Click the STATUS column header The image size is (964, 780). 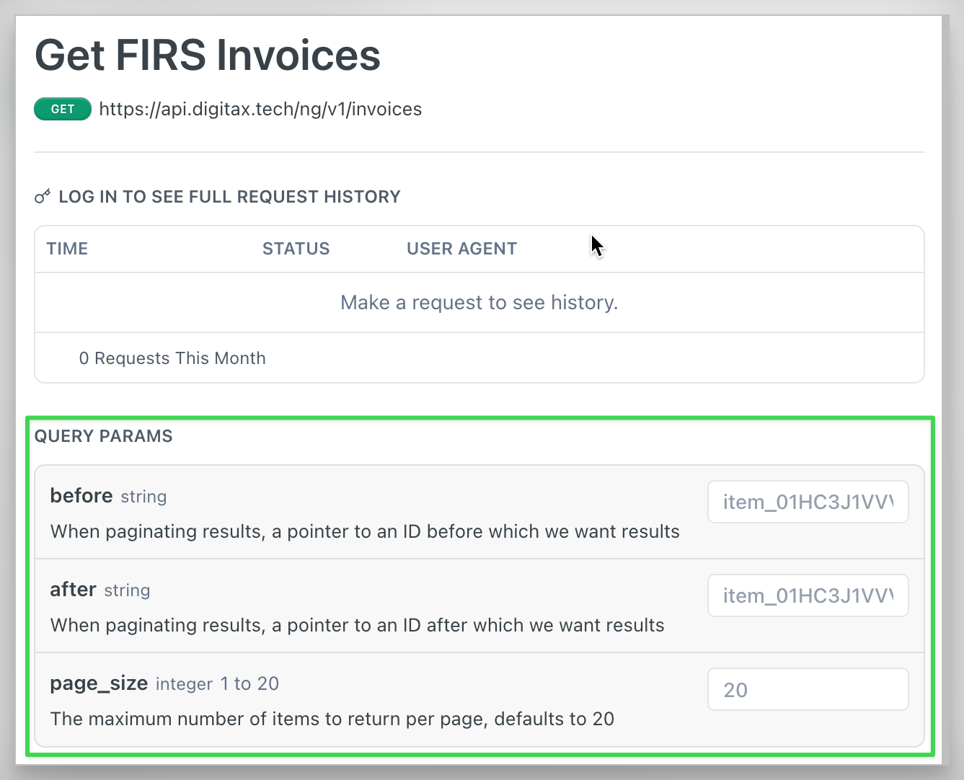(296, 249)
